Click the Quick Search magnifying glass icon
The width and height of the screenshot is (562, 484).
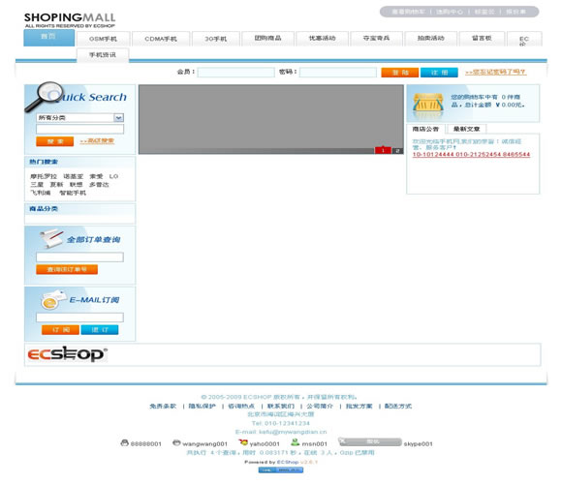click(44, 97)
